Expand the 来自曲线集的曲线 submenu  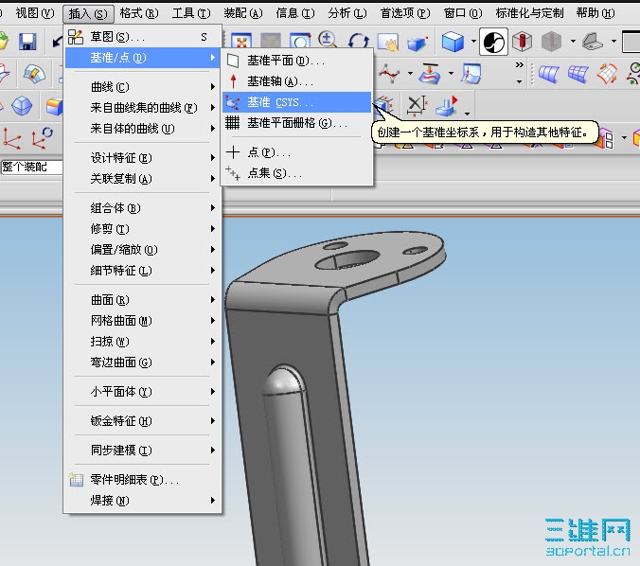tap(143, 107)
